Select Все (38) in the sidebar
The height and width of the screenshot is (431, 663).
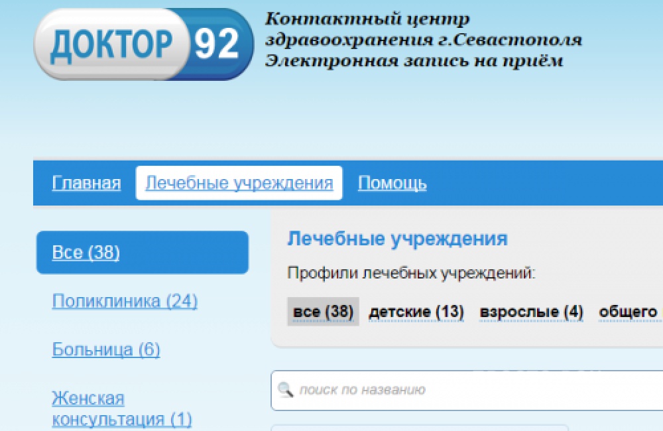(86, 253)
